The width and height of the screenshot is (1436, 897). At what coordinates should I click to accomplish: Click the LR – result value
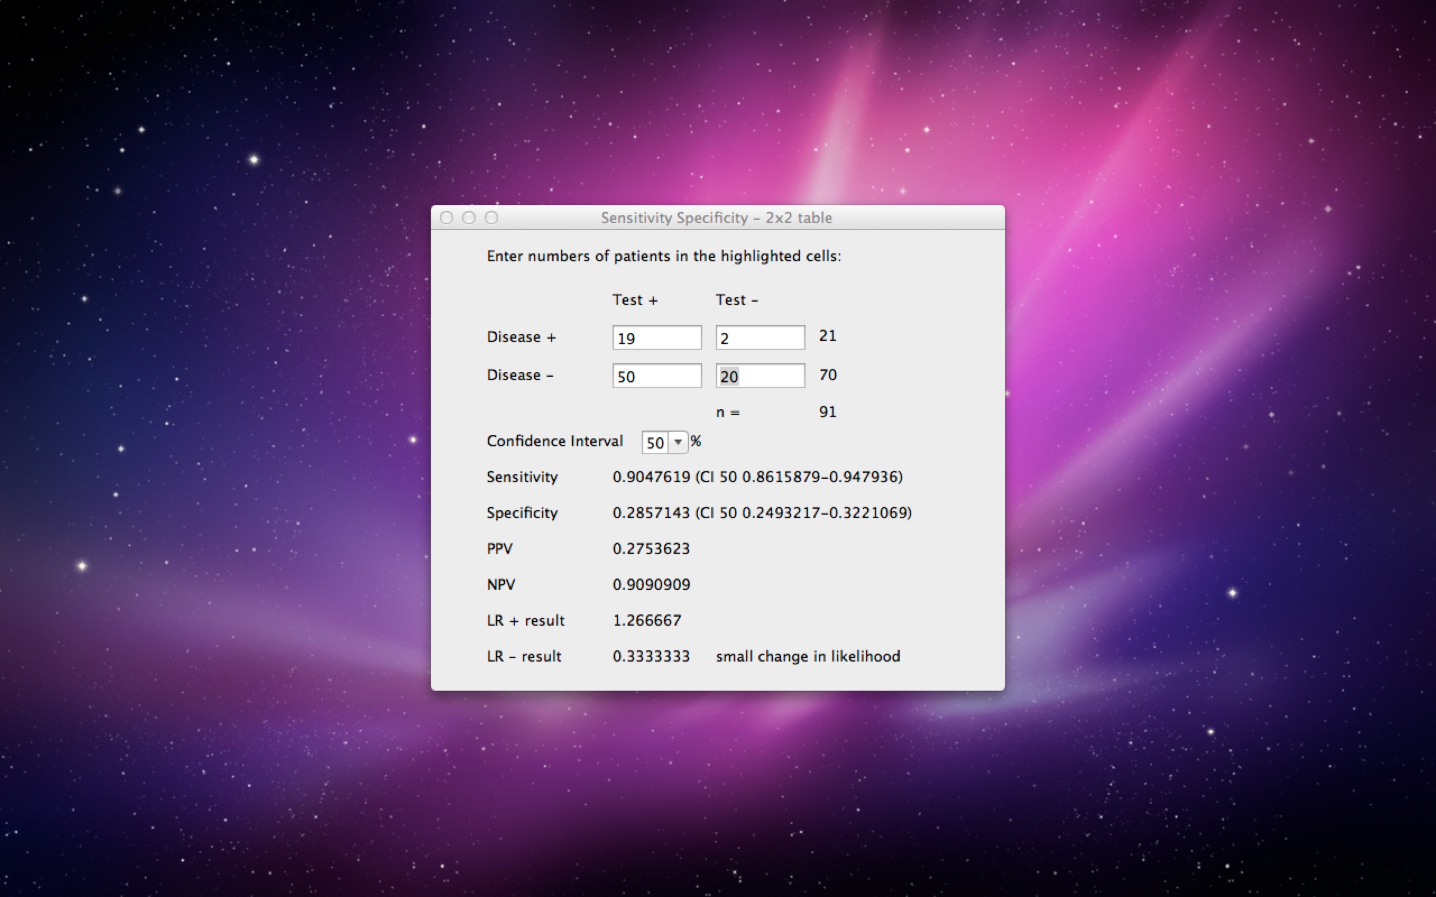pos(651,656)
